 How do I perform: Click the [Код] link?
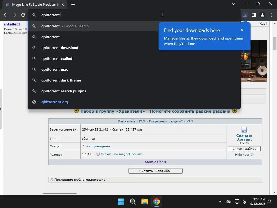point(262,24)
